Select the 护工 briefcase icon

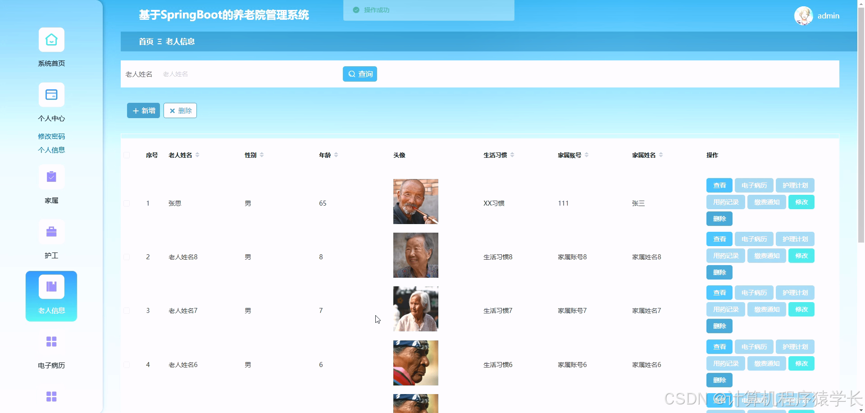click(x=51, y=231)
